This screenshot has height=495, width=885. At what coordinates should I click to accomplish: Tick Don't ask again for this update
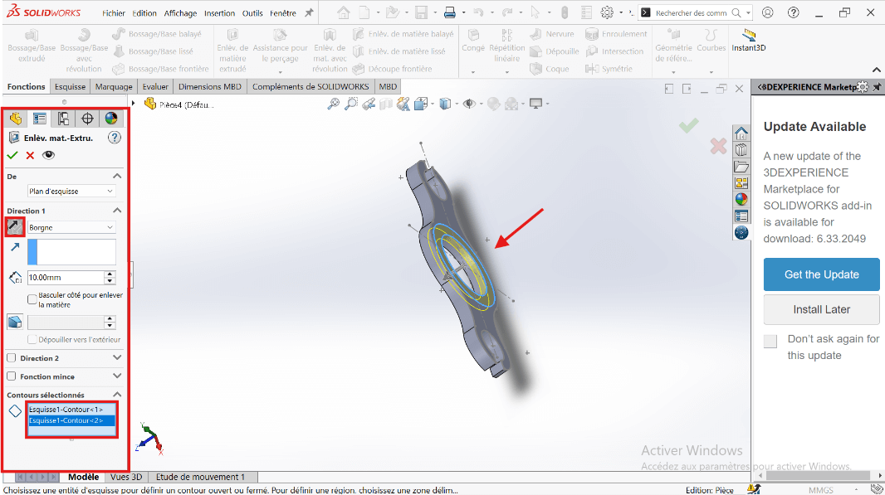tap(770, 341)
